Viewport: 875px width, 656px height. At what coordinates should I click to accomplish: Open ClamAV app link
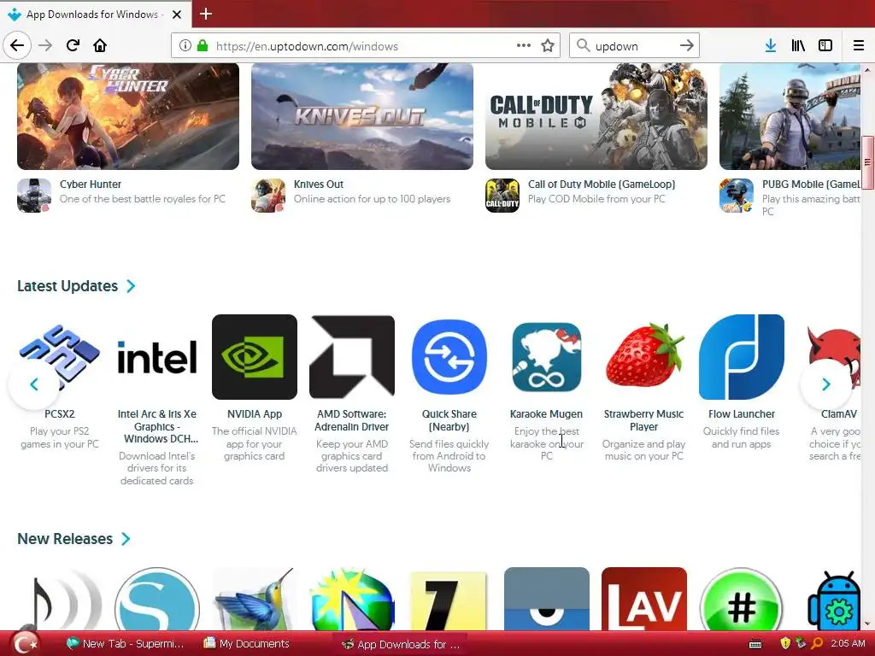[x=839, y=414]
